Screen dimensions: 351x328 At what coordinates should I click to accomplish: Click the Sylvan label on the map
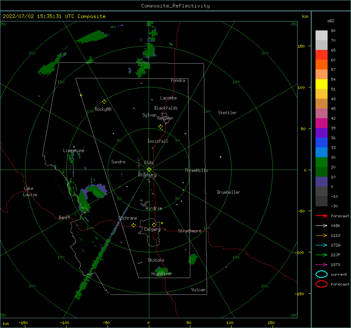click(149, 115)
